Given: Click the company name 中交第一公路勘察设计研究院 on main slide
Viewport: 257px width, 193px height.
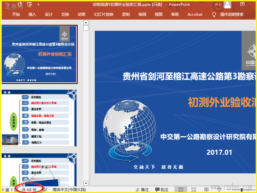Looking at the screenshot, I should pos(208,137).
